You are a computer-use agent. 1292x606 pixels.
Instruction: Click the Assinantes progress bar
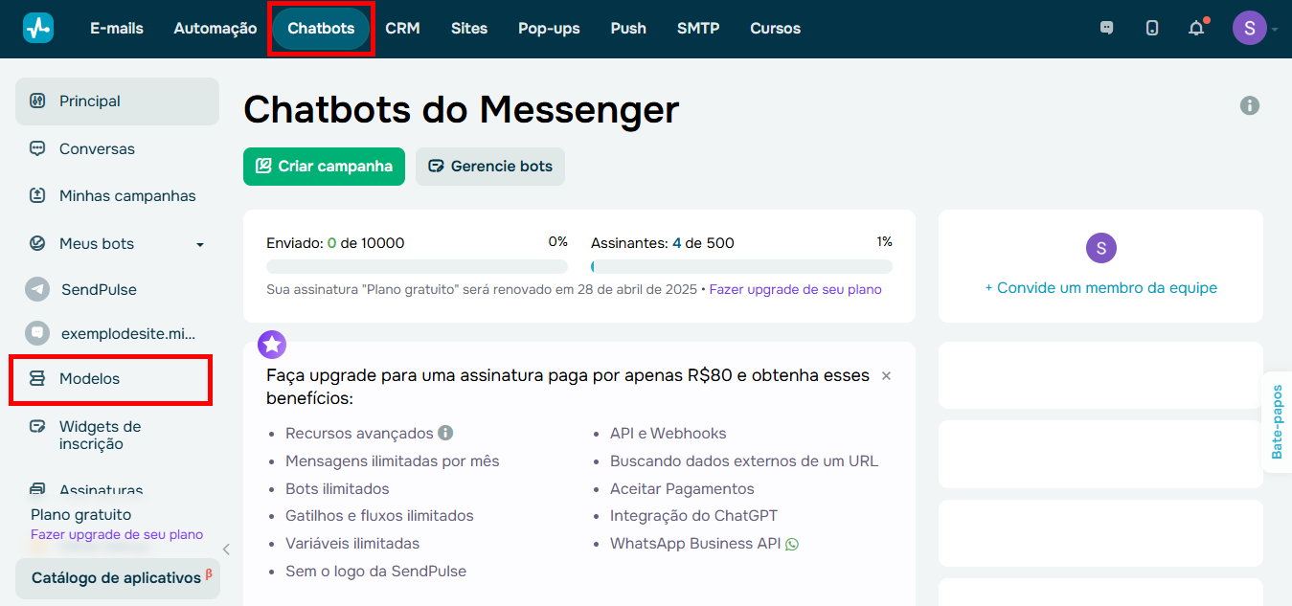pos(741,266)
